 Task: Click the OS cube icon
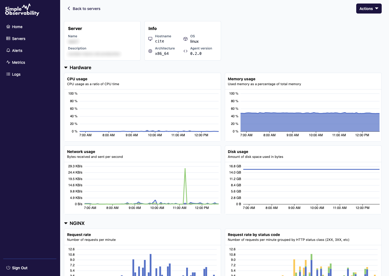click(x=186, y=39)
